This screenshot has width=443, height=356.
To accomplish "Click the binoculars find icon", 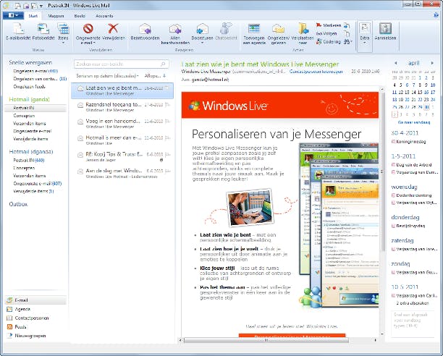I will (347, 41).
